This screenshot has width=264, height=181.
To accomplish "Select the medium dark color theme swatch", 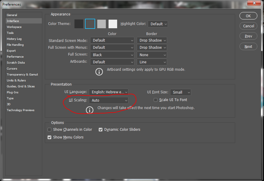I will (90, 24).
